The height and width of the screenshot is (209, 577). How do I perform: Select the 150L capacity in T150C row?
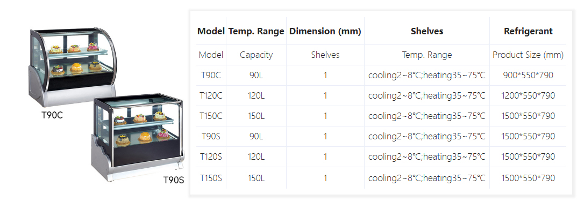point(256,116)
